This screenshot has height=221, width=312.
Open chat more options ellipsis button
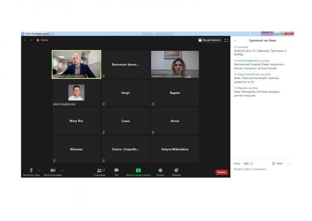point(289,163)
